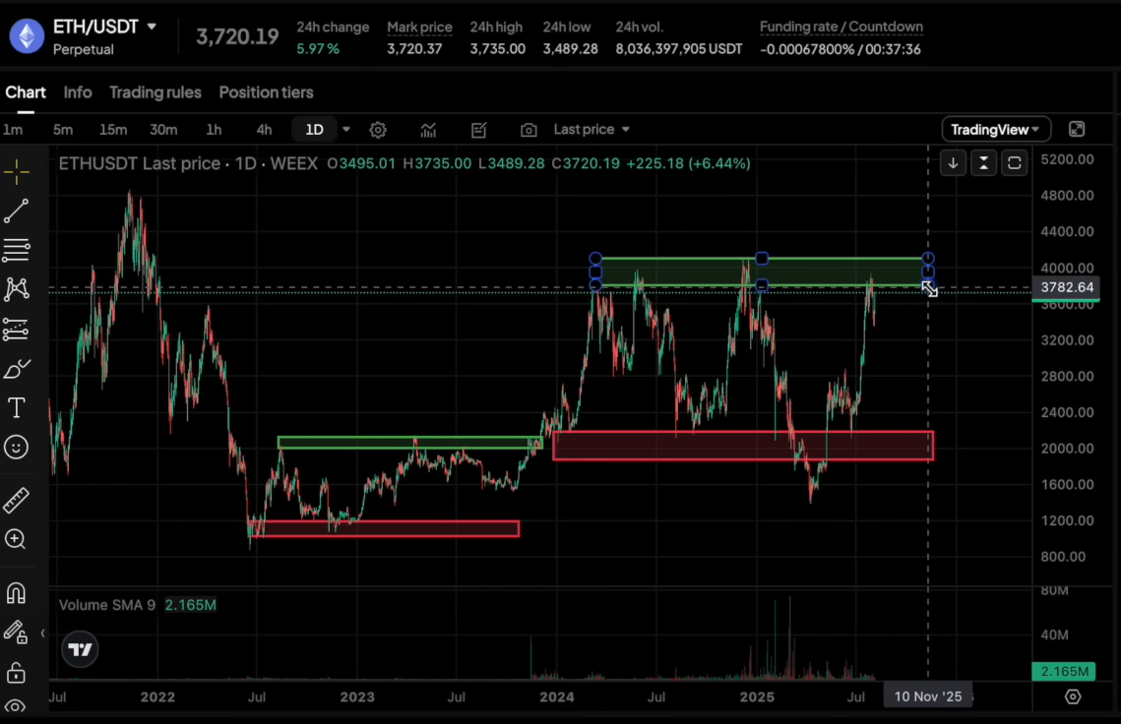Click the 10 Nov '25 date label
The image size is (1121, 724).
point(928,696)
